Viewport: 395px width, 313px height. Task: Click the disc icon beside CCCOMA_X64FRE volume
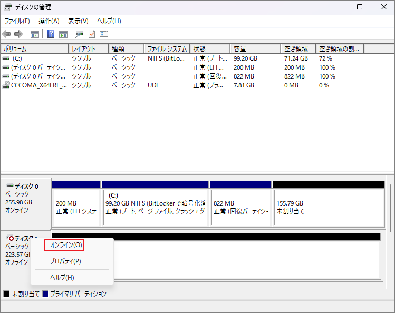pos(6,84)
